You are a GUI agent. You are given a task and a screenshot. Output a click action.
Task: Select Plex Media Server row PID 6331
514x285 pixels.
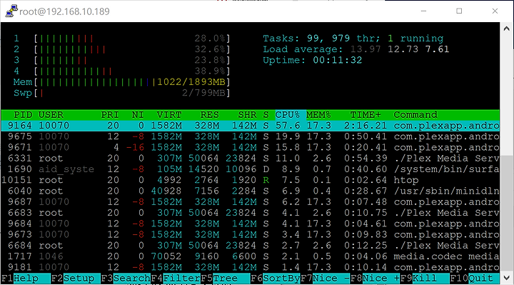(x=251, y=159)
